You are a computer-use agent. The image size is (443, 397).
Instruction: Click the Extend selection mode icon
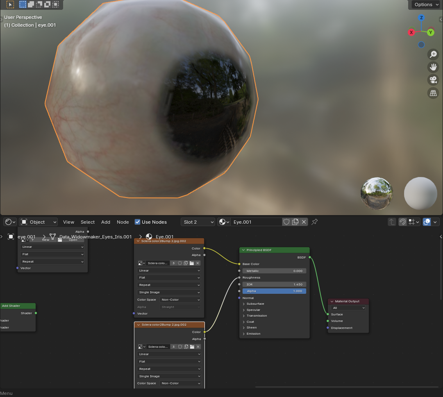tap(31, 4)
